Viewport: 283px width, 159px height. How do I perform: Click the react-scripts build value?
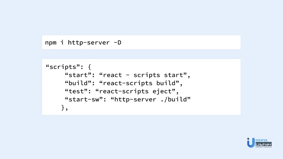[139, 83]
